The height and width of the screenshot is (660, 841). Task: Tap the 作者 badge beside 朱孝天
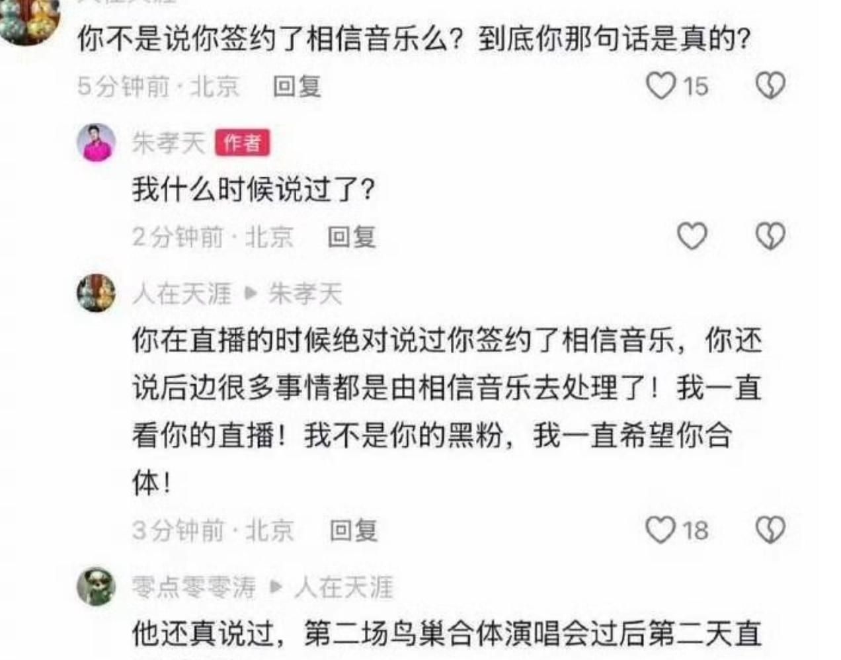[x=243, y=142]
